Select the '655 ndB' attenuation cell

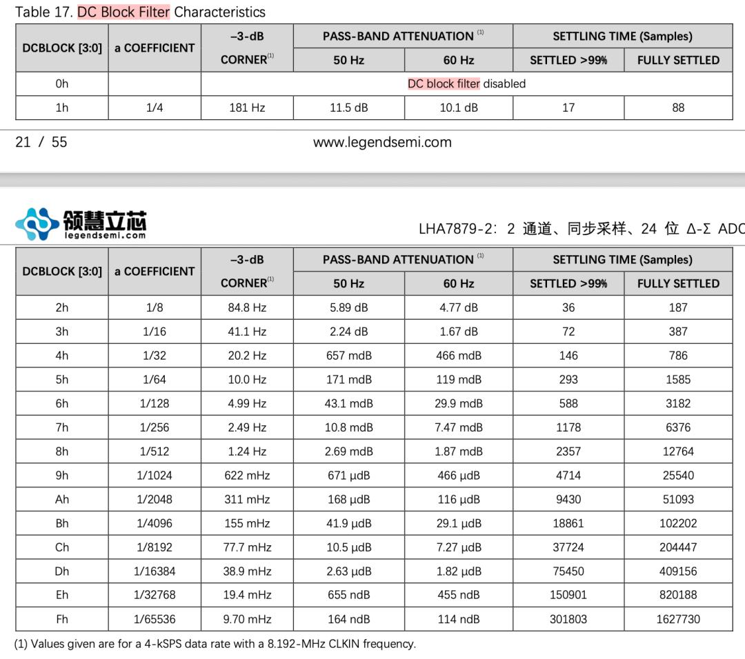(349, 595)
